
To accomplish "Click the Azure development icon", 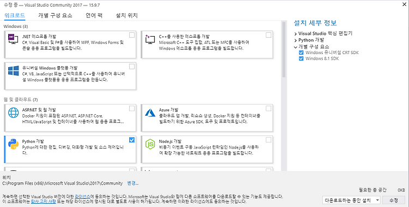I will [x=151, y=113].
